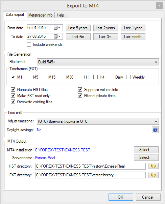The height and width of the screenshot is (204, 165).
Task: Check the M30 timeframe
Action: 62,77
